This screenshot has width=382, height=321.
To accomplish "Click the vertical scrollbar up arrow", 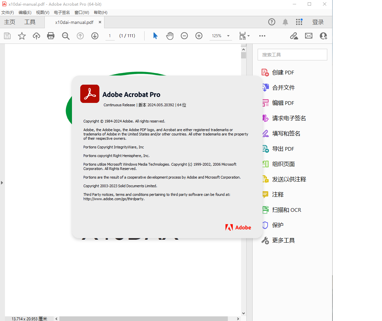I will tap(243, 49).
